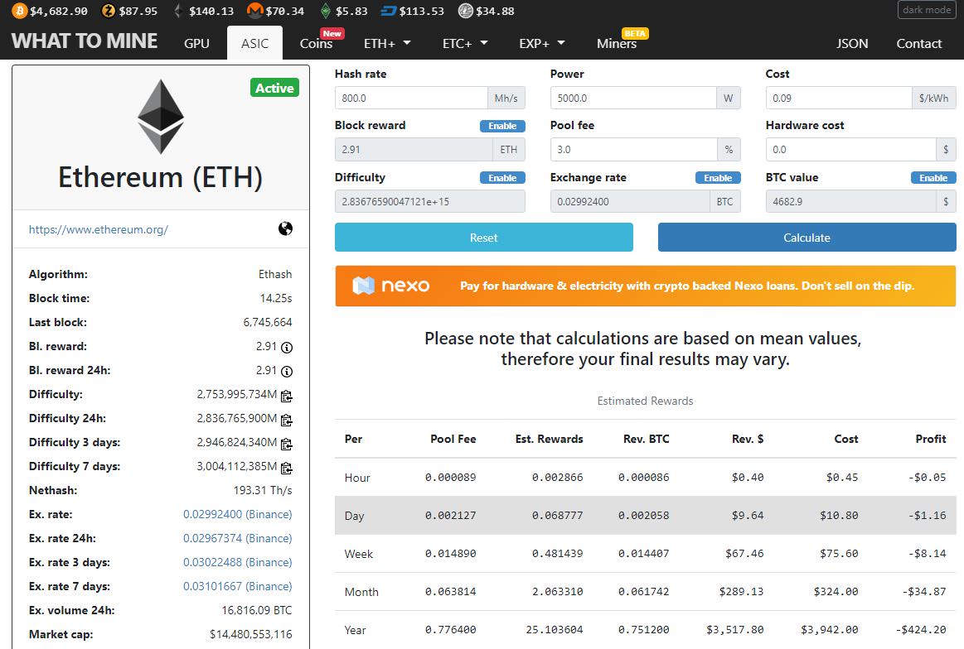Open the Coins page

click(x=316, y=44)
